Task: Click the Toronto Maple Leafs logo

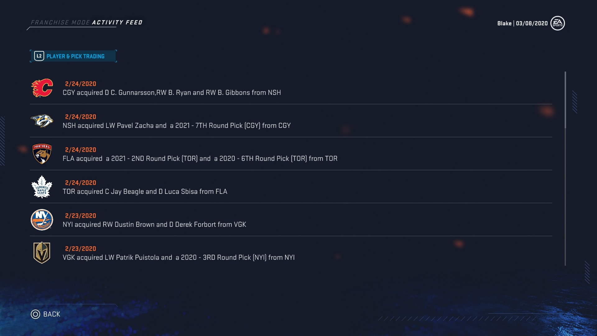Action: coord(42,187)
